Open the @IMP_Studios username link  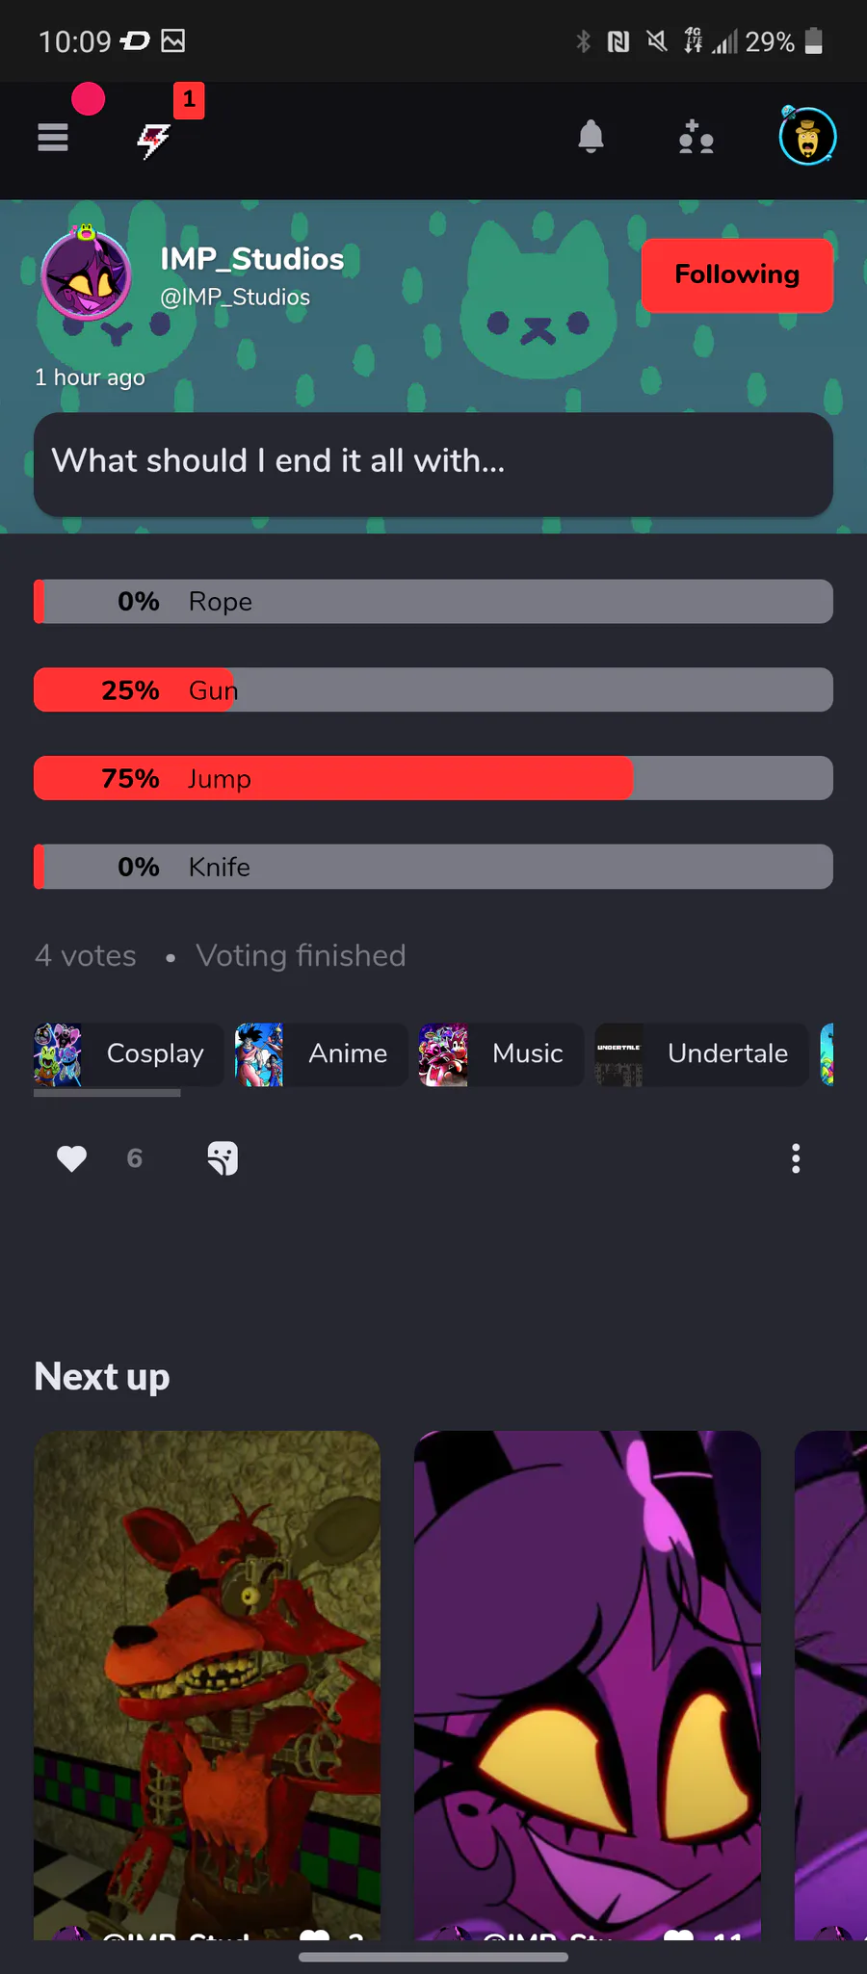coord(235,298)
